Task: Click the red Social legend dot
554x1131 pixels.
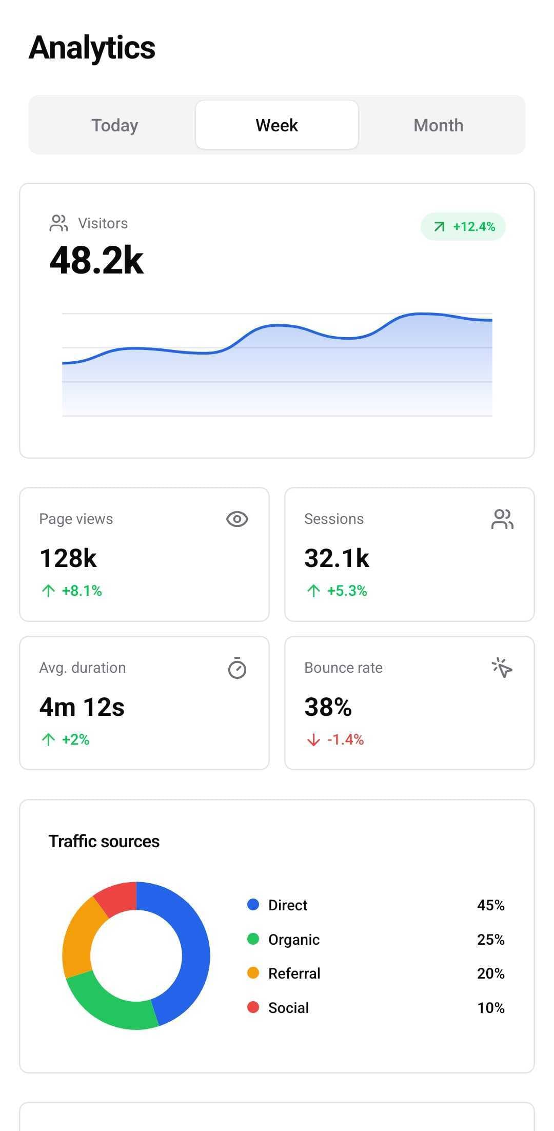Action: coord(253,1007)
